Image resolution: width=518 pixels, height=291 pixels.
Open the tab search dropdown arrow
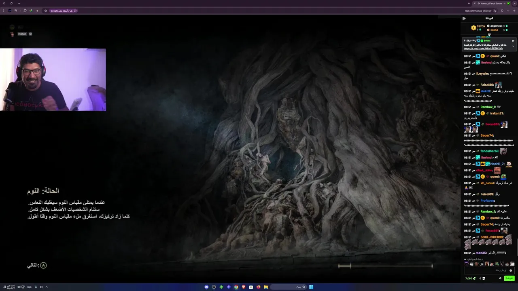[515, 3]
